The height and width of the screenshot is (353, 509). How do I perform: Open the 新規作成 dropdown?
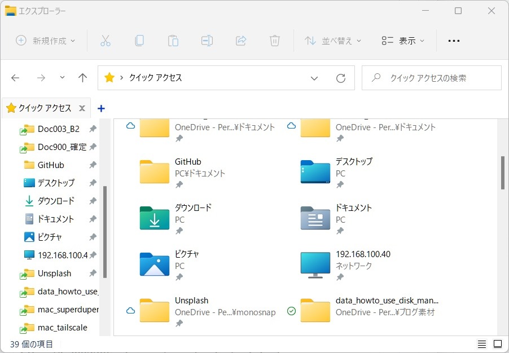point(45,40)
